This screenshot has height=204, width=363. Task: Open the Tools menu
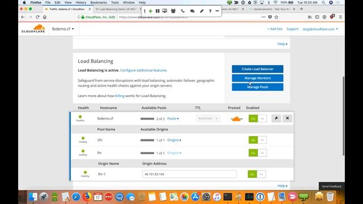click(115, 2)
